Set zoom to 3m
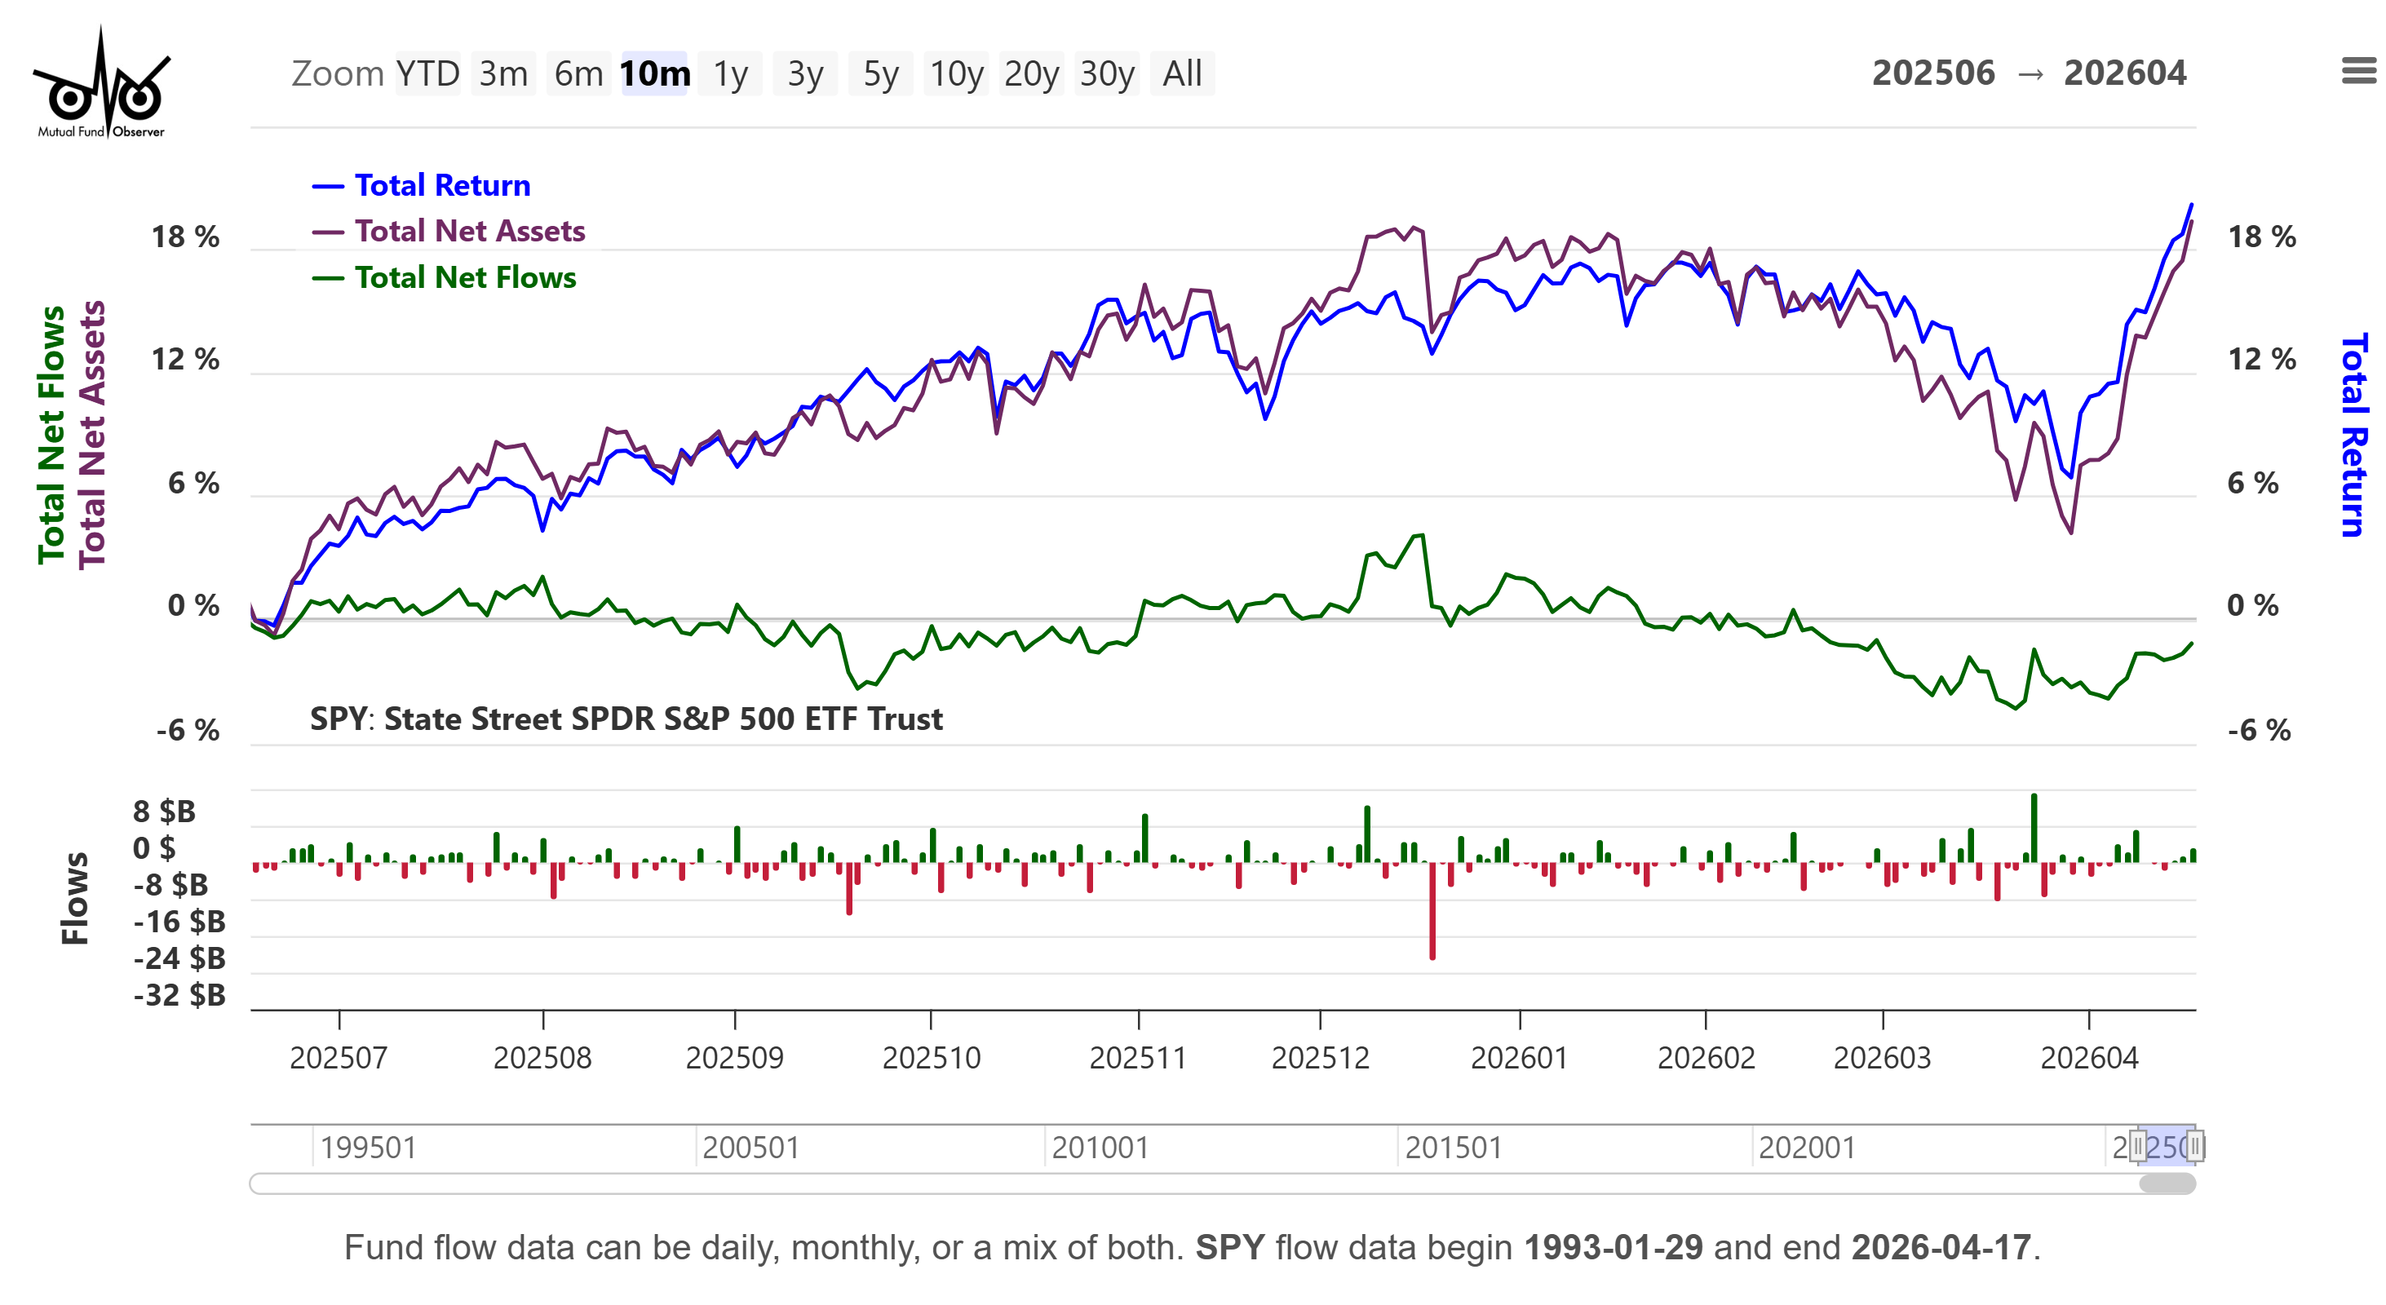The height and width of the screenshot is (1305, 2386). click(503, 73)
